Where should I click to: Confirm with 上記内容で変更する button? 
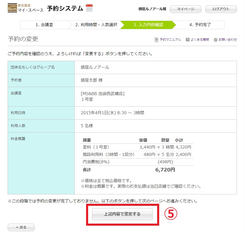pos(122,214)
